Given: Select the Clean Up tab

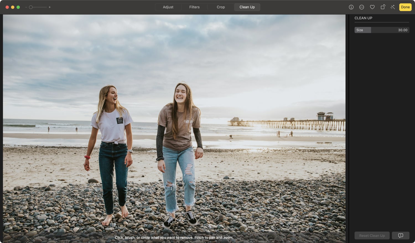Looking at the screenshot, I should click(x=247, y=7).
